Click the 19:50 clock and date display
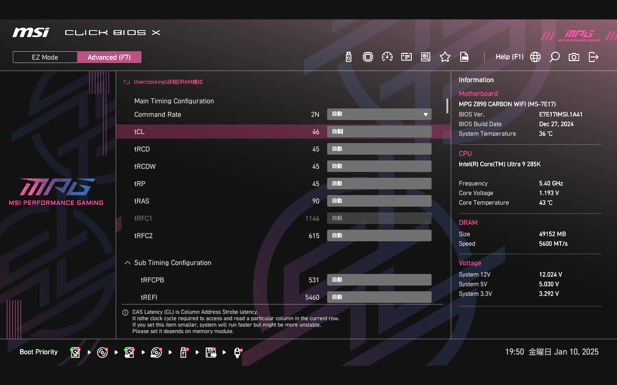The width and height of the screenshot is (617, 385). tap(552, 352)
